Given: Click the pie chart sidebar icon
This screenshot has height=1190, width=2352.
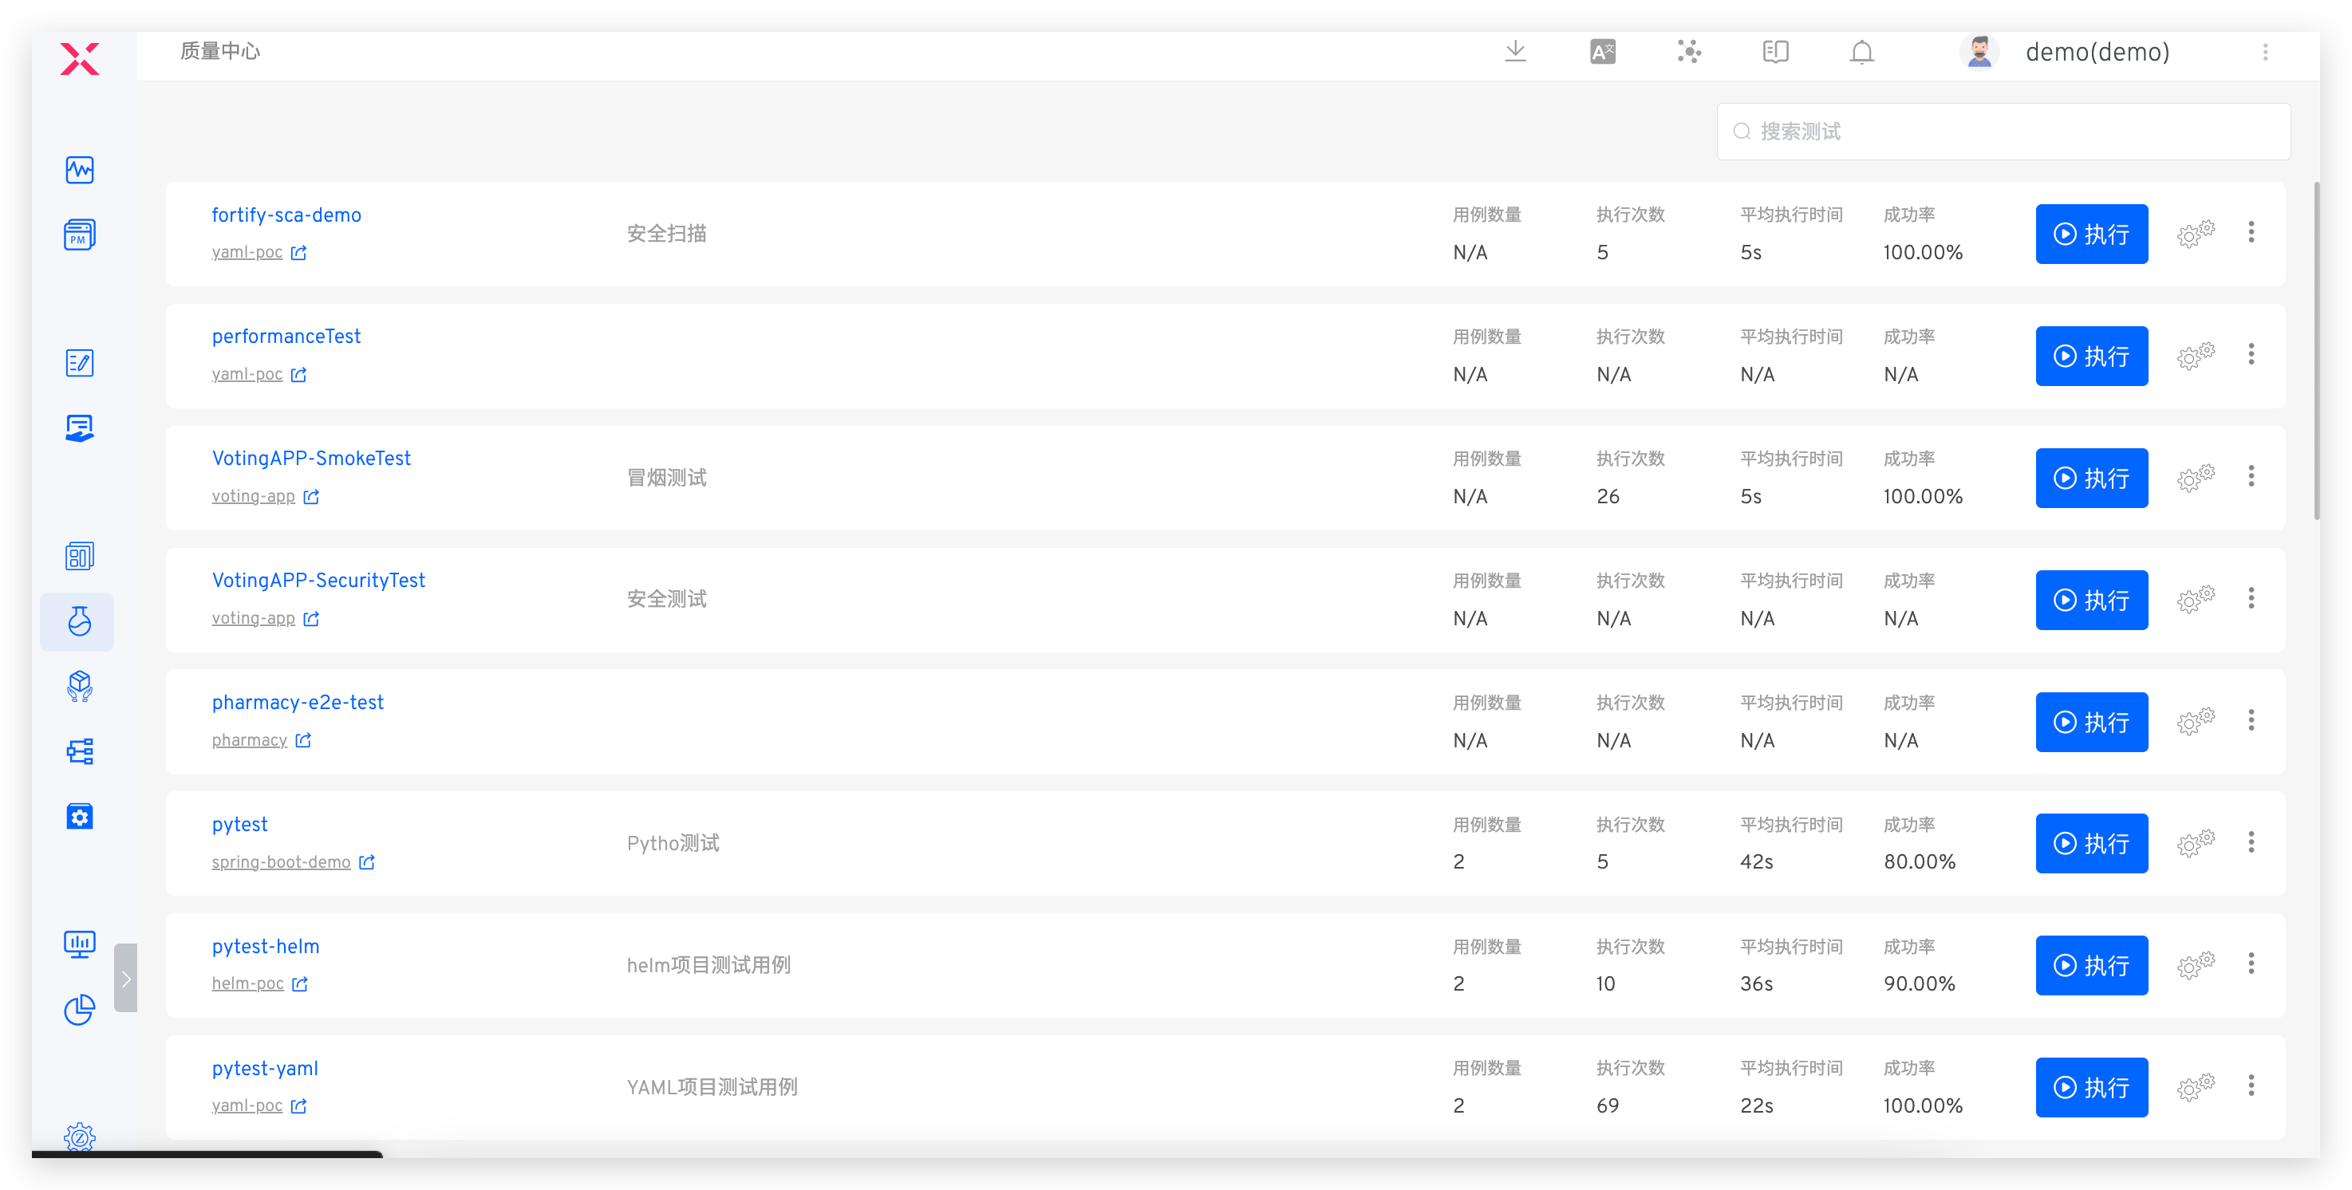Looking at the screenshot, I should pyautogui.click(x=80, y=1009).
